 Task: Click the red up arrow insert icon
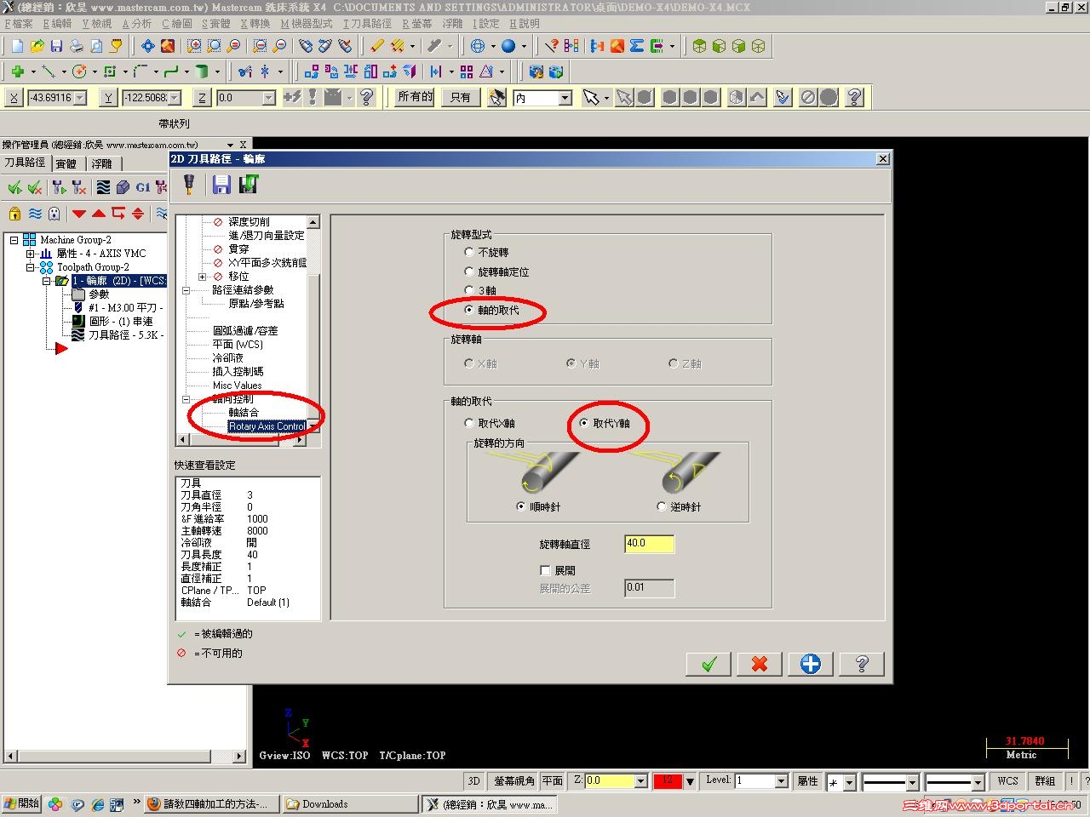coord(99,213)
